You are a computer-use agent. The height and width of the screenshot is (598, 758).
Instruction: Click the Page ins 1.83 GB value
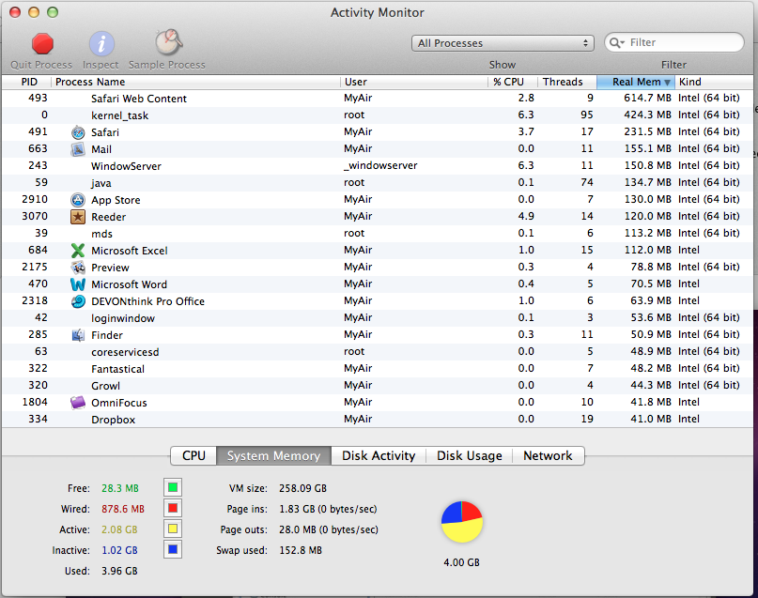(x=328, y=509)
